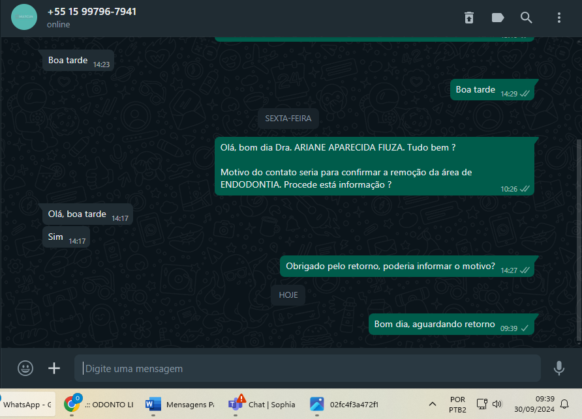Open the volume speaker tray icon
This screenshot has width=582, height=419.
[x=497, y=404]
